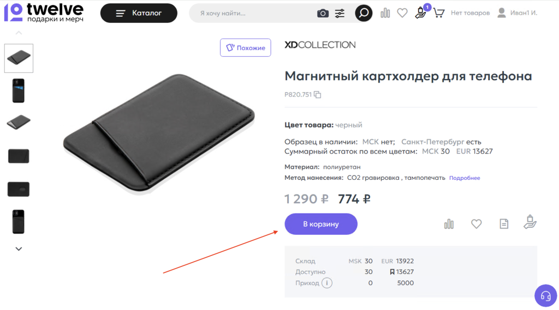Screen dimensions: 559x310
Task: Show next thumbnails with down chevron
Action: [19, 249]
